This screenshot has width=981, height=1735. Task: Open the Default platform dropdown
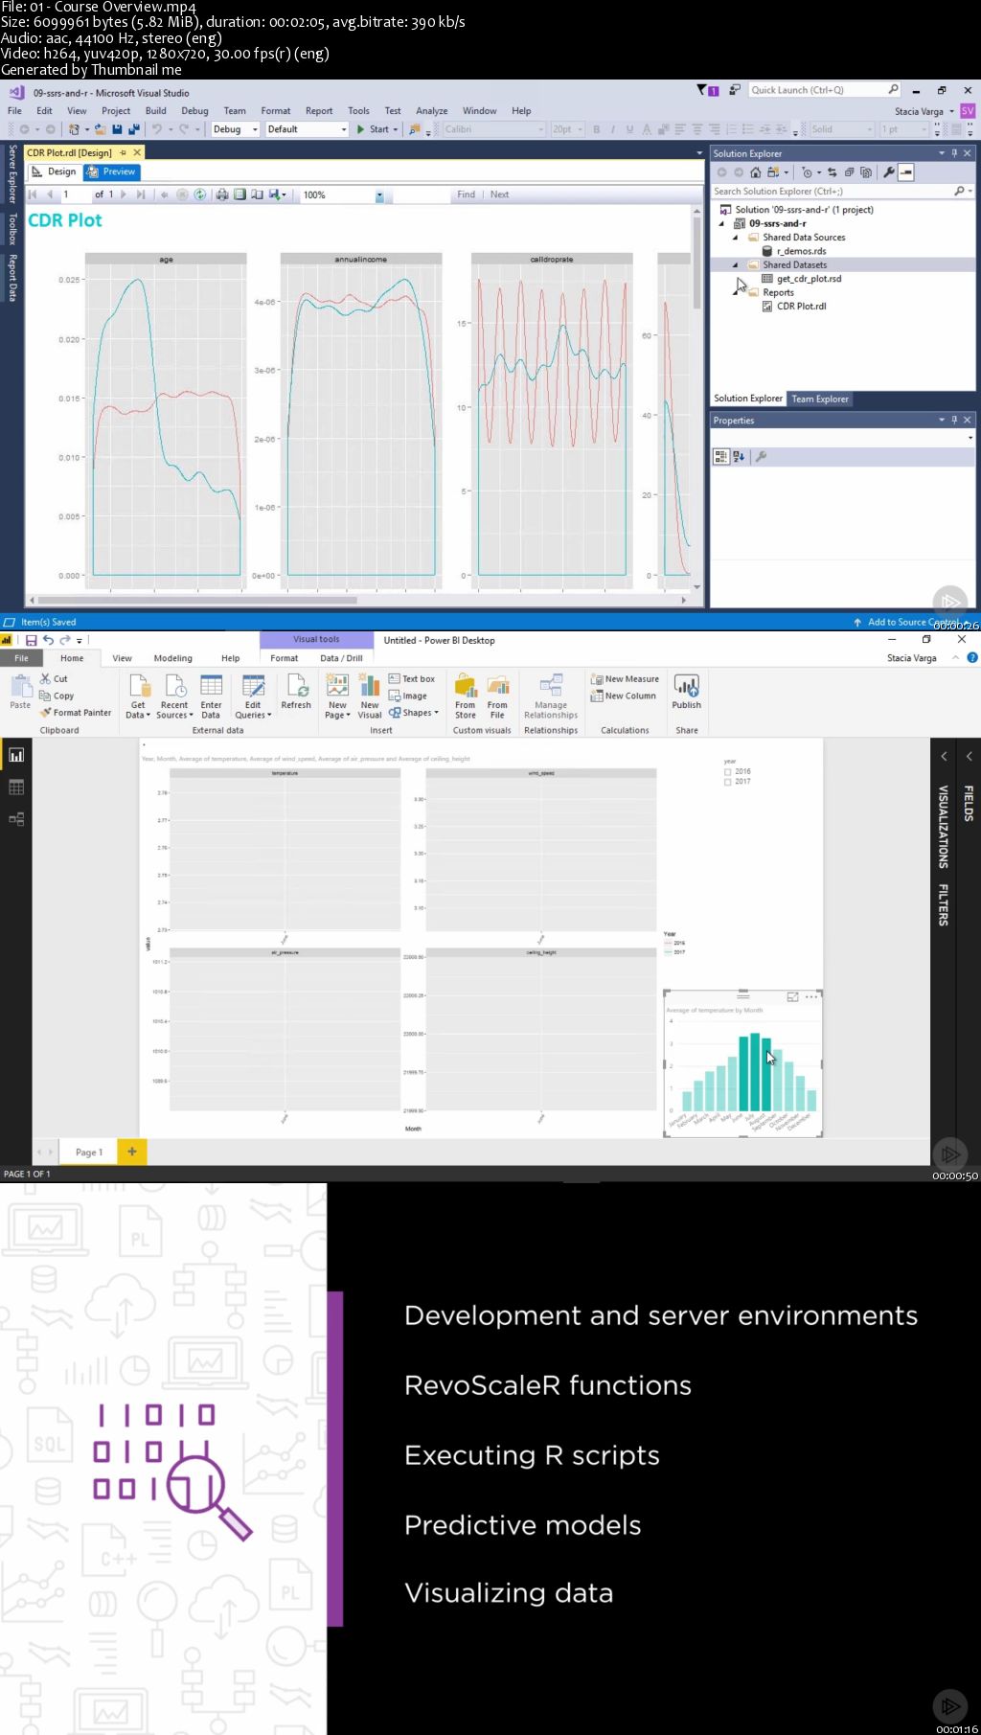pos(307,129)
